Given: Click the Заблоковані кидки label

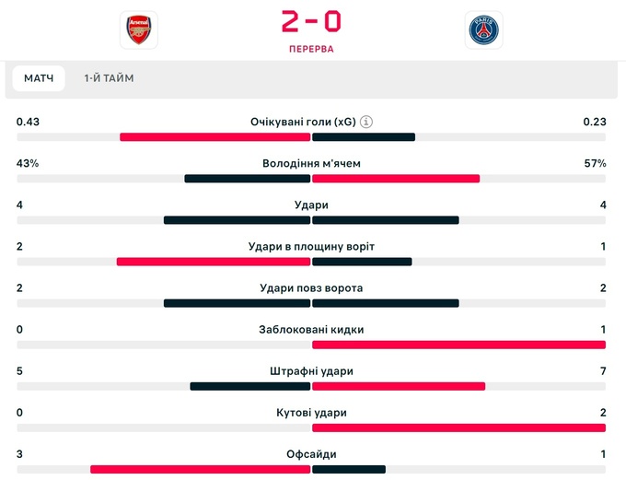Looking at the screenshot, I should tap(311, 329).
